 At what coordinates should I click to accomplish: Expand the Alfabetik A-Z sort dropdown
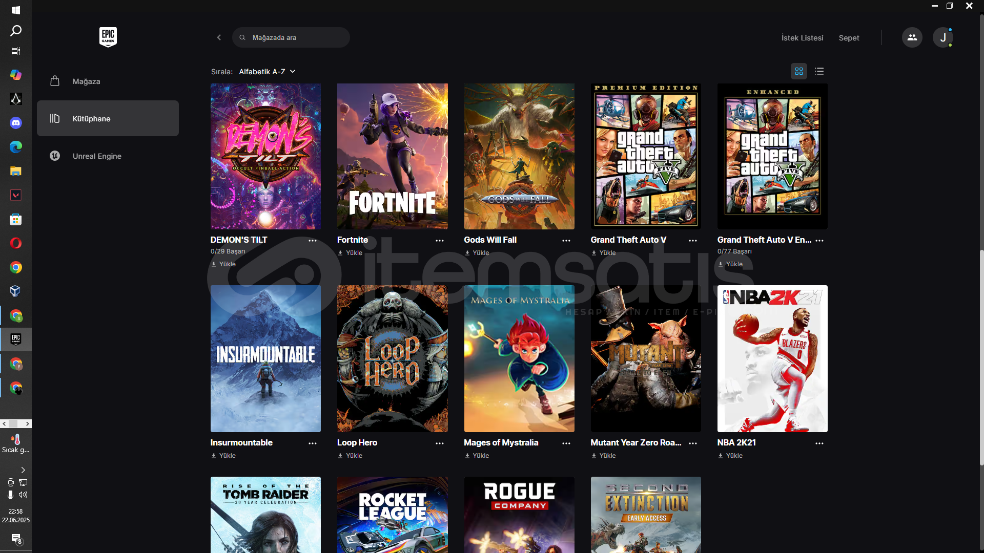pyautogui.click(x=267, y=72)
